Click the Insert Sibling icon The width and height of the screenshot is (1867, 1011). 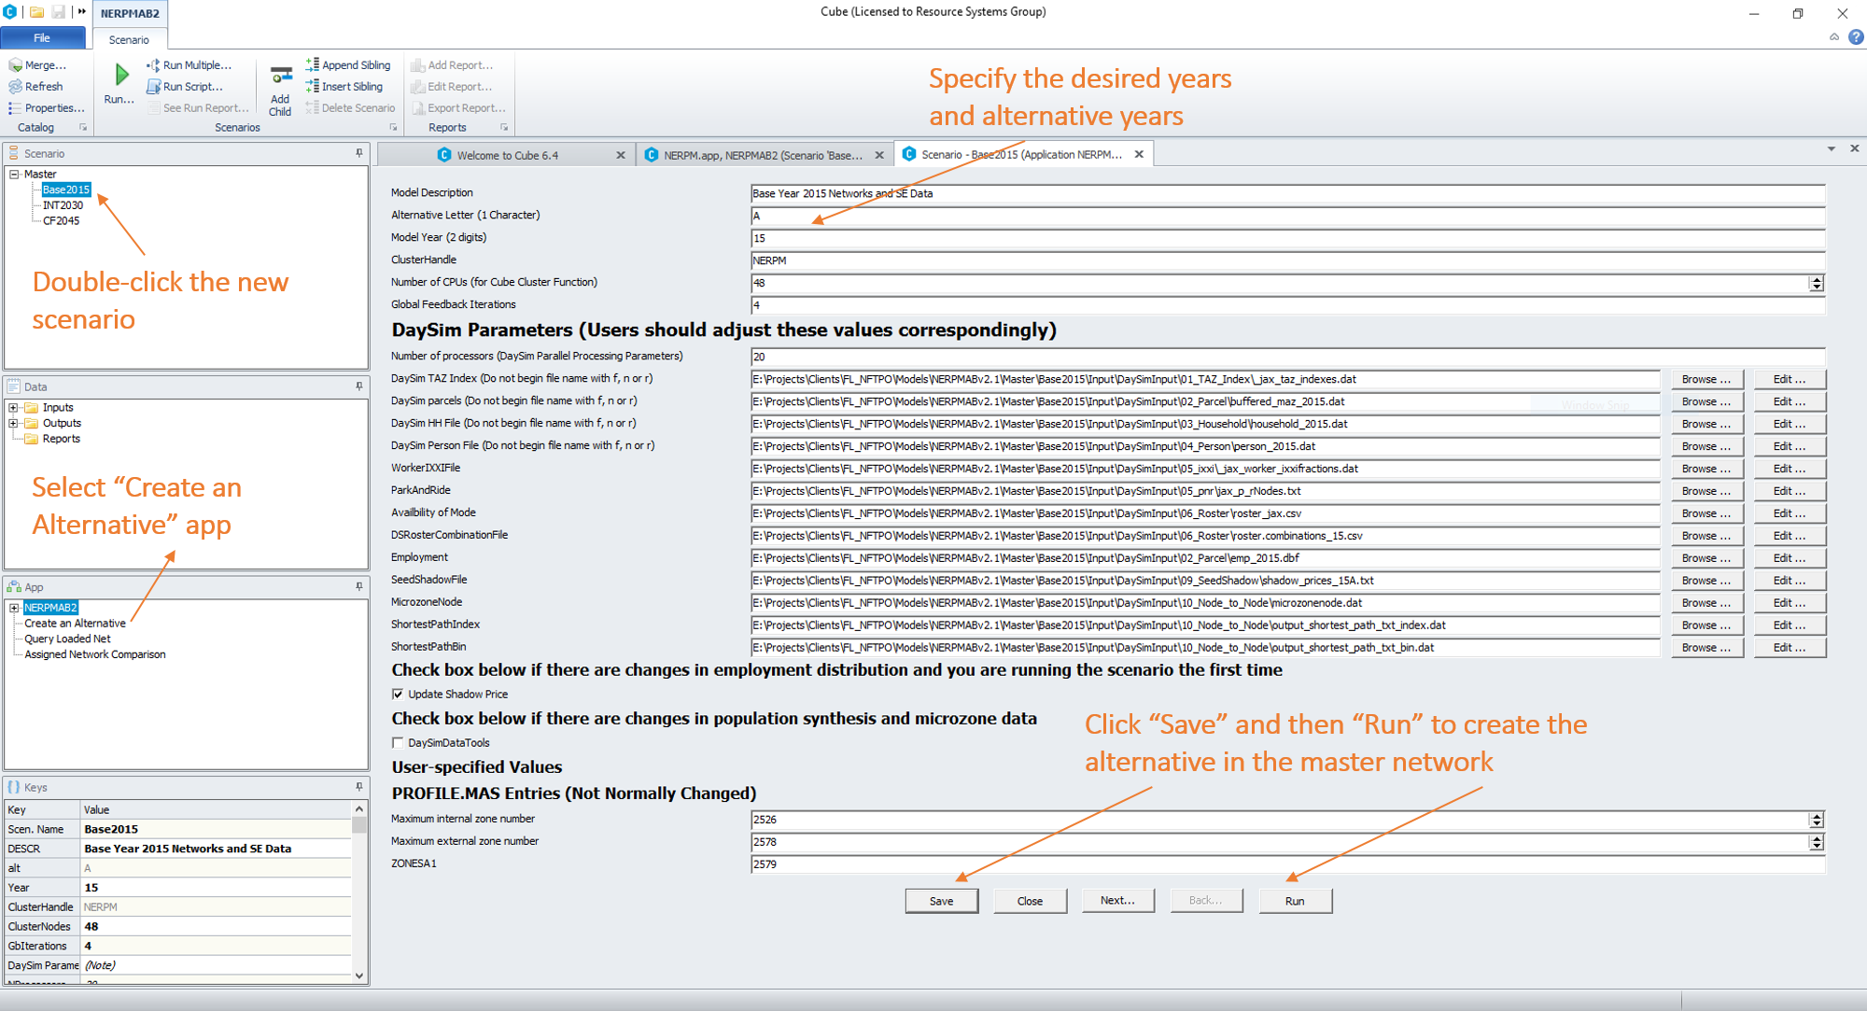313,86
